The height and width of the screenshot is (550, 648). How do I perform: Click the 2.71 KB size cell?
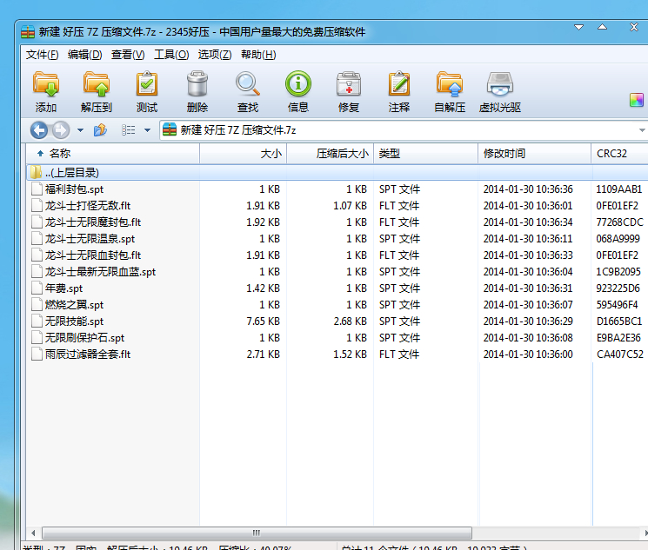(264, 355)
